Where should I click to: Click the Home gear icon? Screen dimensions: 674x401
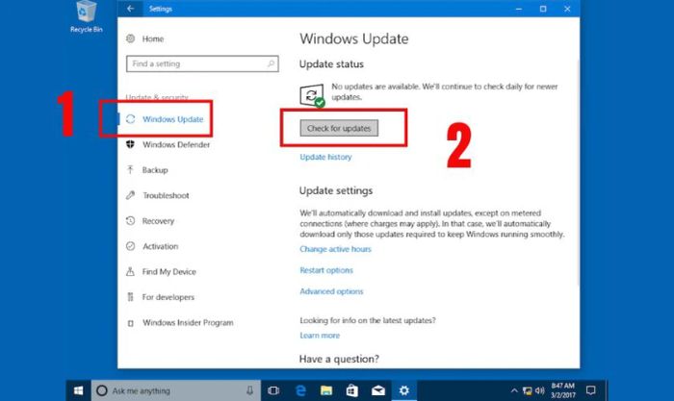(130, 38)
